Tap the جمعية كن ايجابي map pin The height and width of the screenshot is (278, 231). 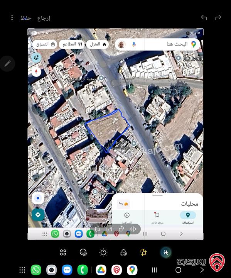101,78
